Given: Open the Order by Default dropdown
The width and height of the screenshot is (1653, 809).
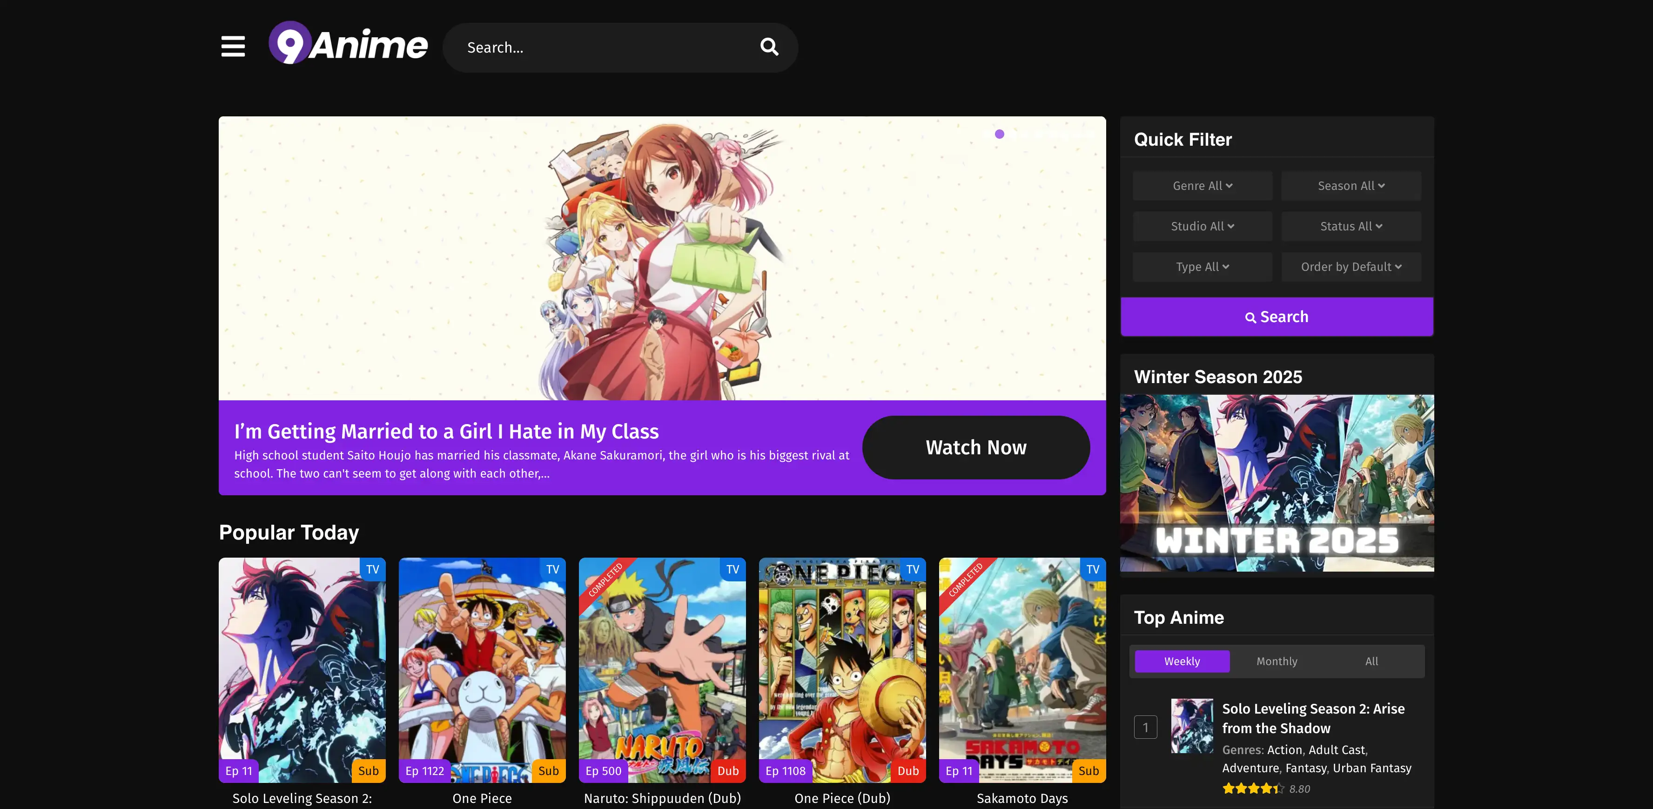Looking at the screenshot, I should click(1351, 266).
